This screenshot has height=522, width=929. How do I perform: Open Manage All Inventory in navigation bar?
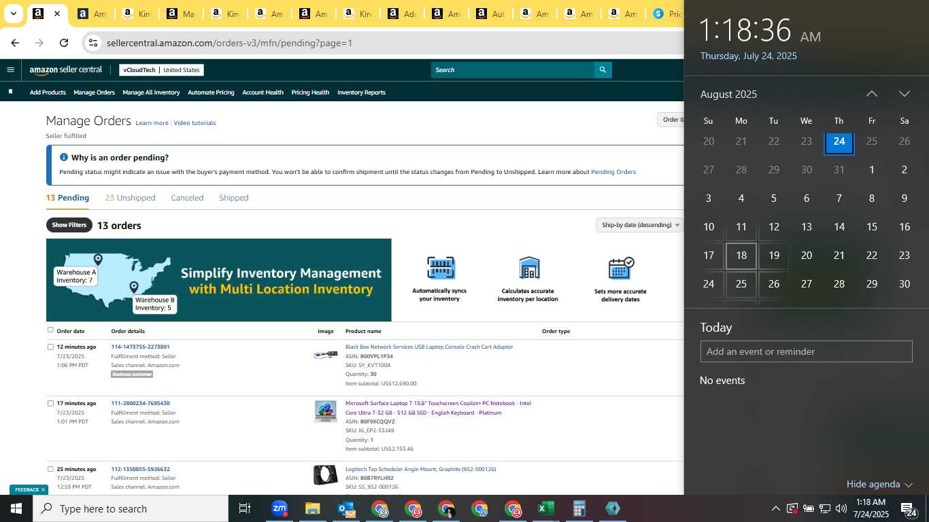[151, 92]
